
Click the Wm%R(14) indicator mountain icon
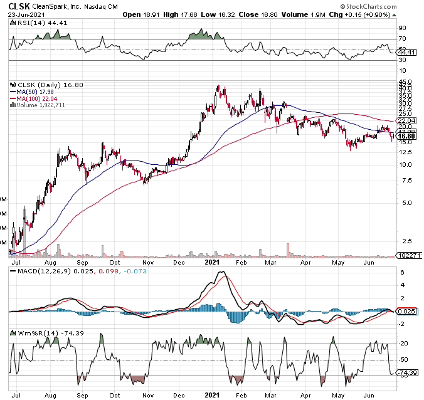pyautogui.click(x=13, y=333)
